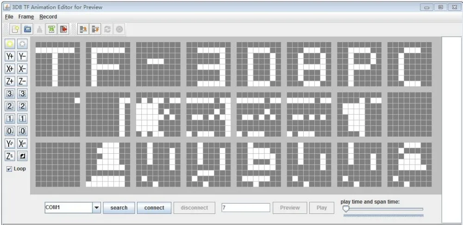Image resolution: width=463 pixels, height=225 pixels.
Task: Uncheck the Loop checkbox
Action: tap(9, 169)
